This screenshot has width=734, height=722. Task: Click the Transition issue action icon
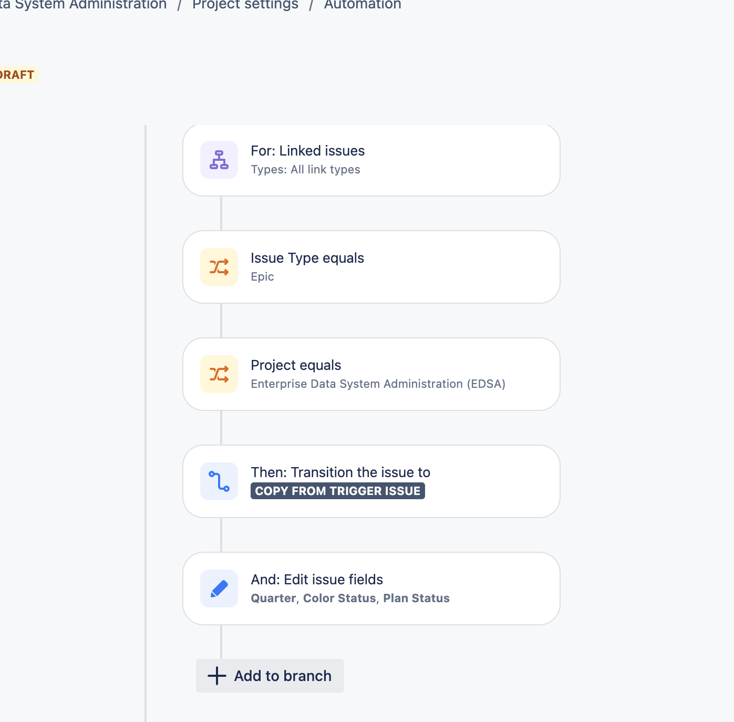[219, 481]
